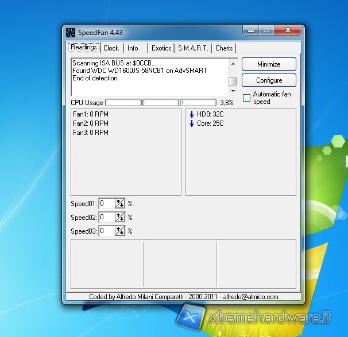Select the Info tab
348x337 pixels.
pos(133,48)
